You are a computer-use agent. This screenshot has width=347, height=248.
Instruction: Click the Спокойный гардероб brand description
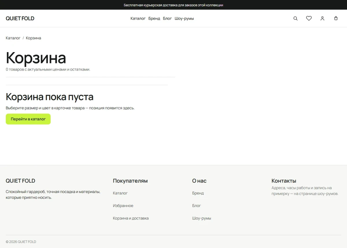tap(53, 194)
